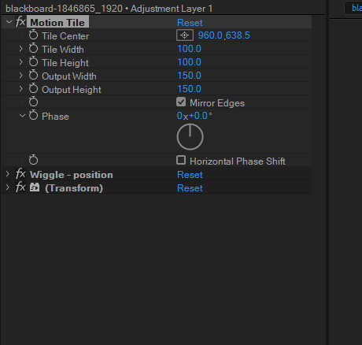Enable the Horizontal Phase Shift checkbox
Image resolution: width=362 pixels, height=345 pixels.
pyautogui.click(x=181, y=160)
